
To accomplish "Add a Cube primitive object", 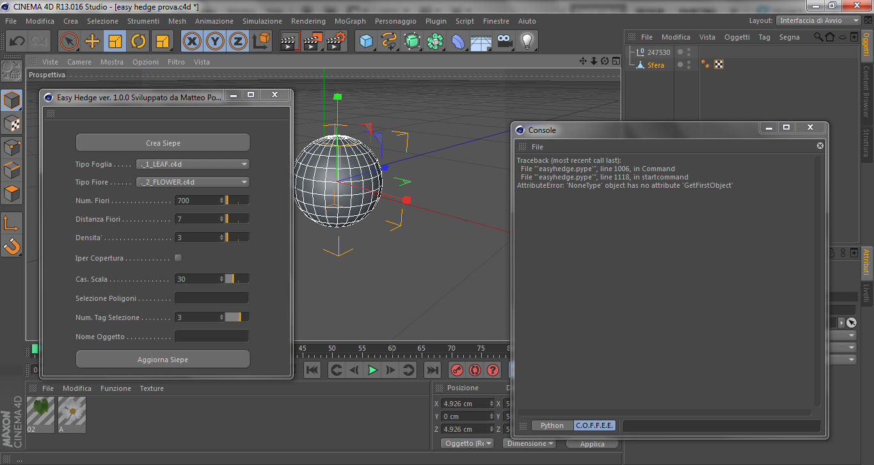I will point(366,42).
